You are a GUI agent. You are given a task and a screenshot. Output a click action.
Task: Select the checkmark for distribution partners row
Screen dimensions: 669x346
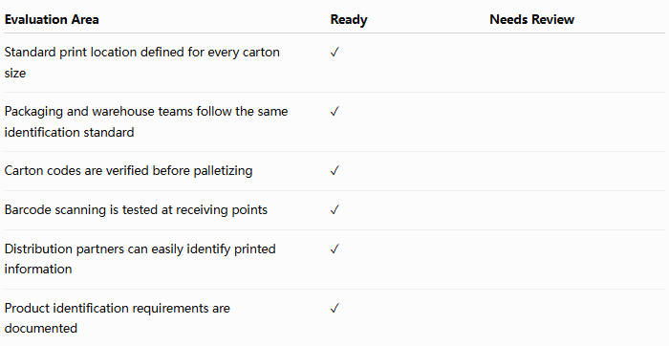click(x=334, y=249)
